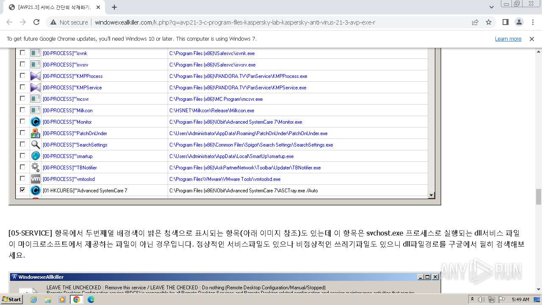The width and height of the screenshot is (542, 305).
Task: Click the list's scroll-down arrow
Action: click(431, 195)
